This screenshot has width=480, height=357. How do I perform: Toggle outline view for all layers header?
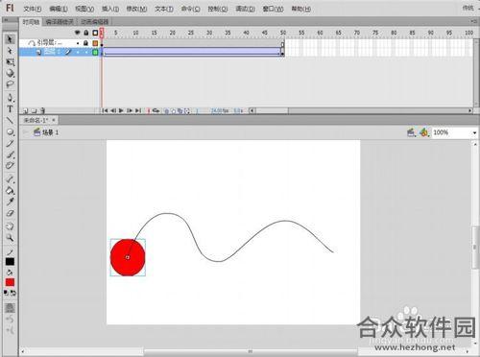95,33
